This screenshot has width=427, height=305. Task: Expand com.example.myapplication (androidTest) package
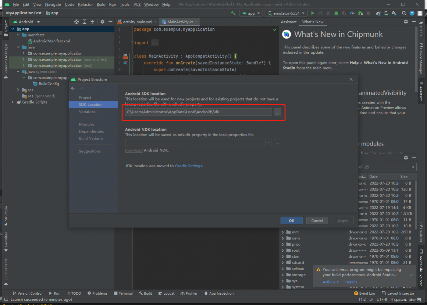click(x=24, y=59)
